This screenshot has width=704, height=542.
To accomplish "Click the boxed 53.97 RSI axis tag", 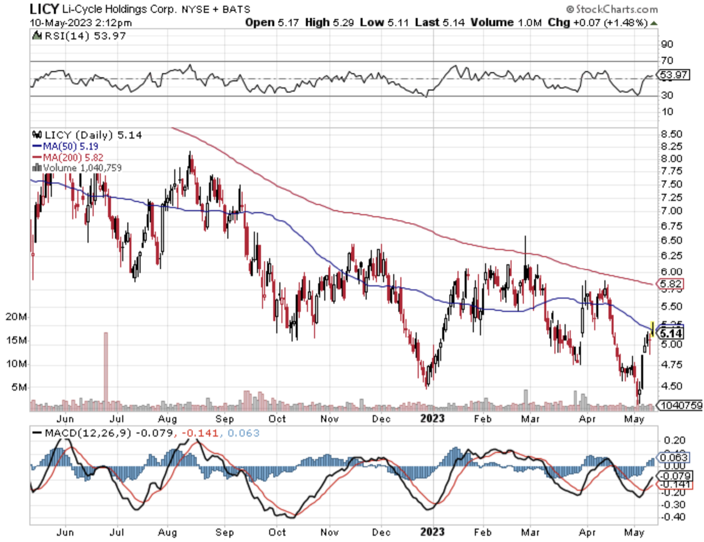I will coord(674,75).
